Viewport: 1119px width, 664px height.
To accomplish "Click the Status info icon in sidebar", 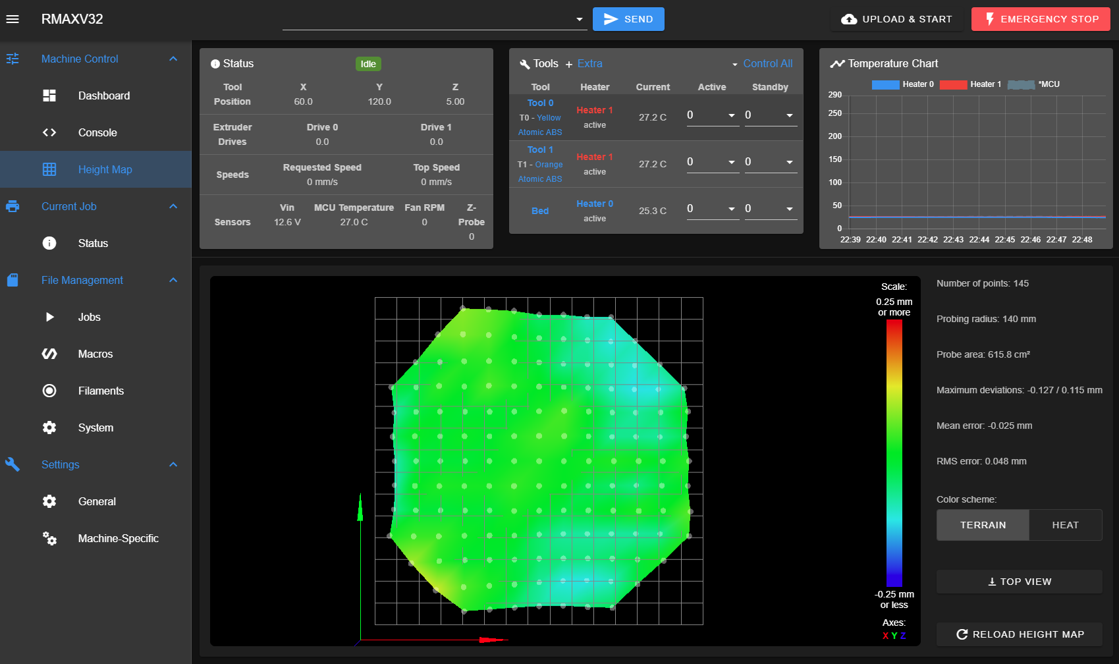I will [49, 243].
